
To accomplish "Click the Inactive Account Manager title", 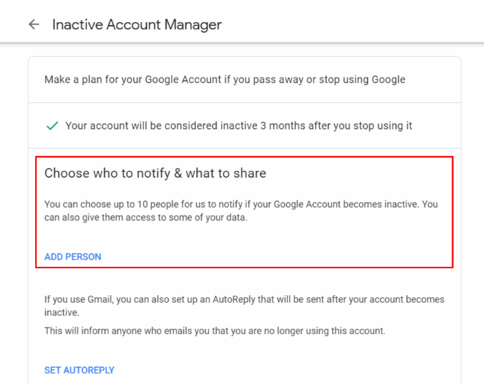I will (x=137, y=25).
